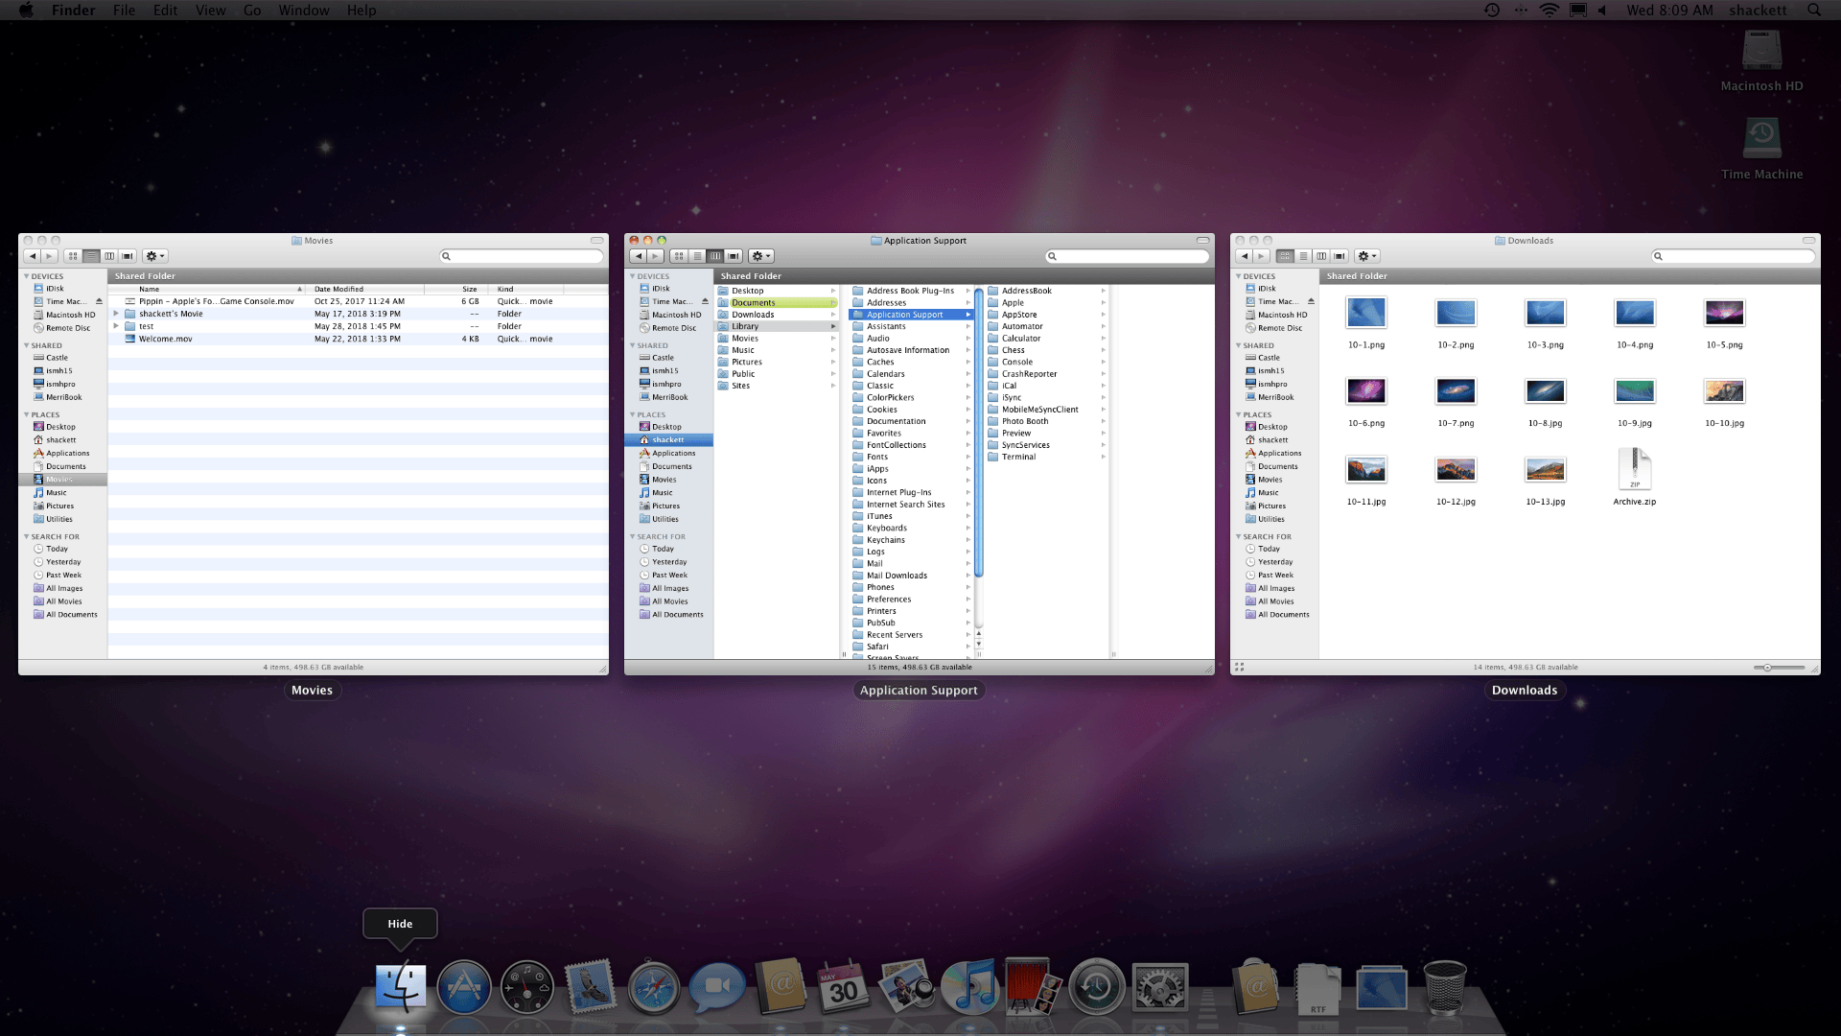This screenshot has width=1841, height=1036.
Task: Open Spotlight search in menu bar
Action: tap(1813, 10)
